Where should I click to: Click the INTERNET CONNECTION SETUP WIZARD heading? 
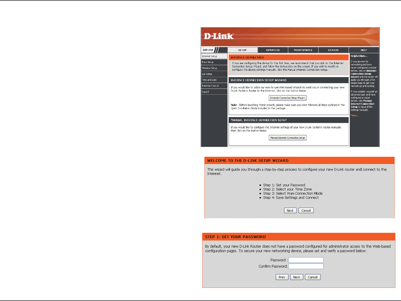(259, 80)
